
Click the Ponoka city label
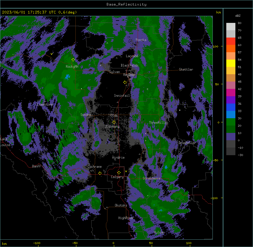(x=141, y=40)
